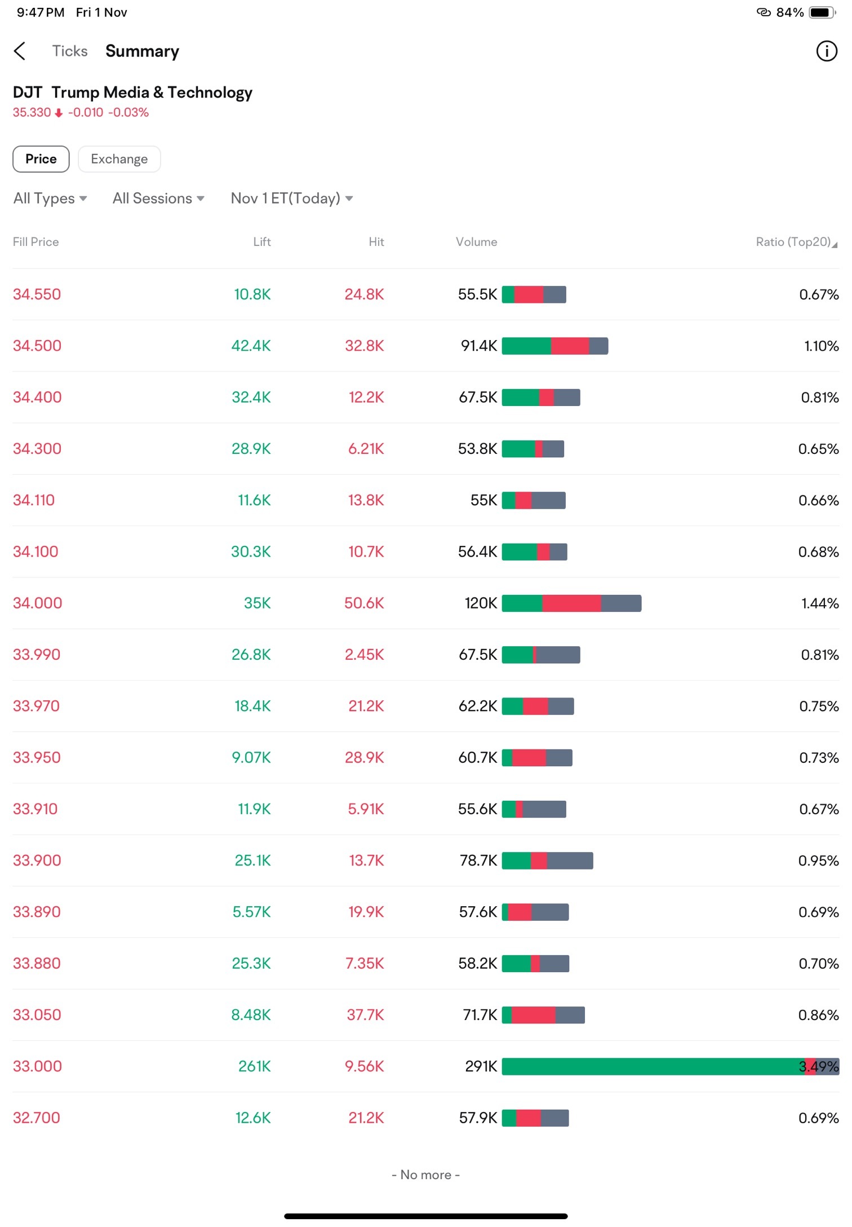Tap the 9.07K lift value
Viewport: 852px width, 1227px height.
(251, 757)
